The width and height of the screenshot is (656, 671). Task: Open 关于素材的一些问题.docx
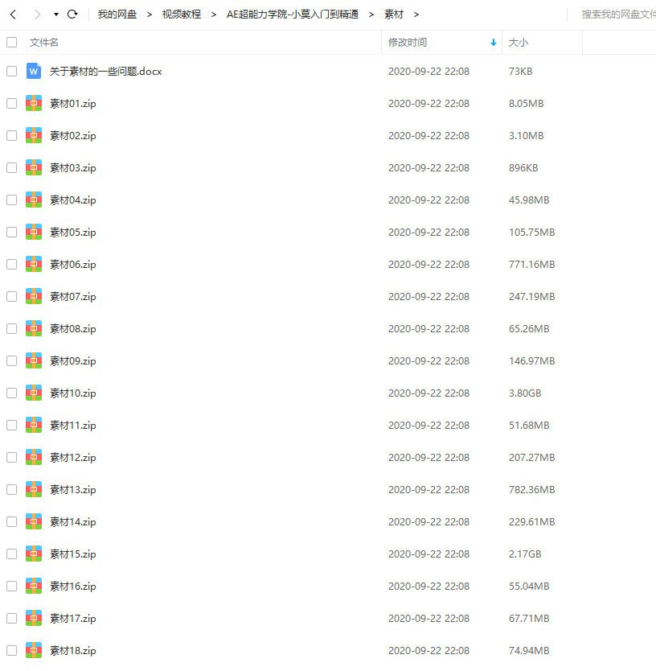105,71
